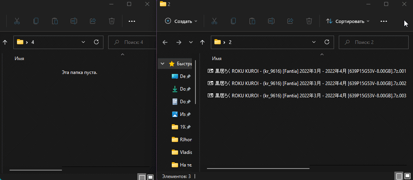Open three-dot more menu in window 2
The image size is (413, 180).
pos(384,21)
